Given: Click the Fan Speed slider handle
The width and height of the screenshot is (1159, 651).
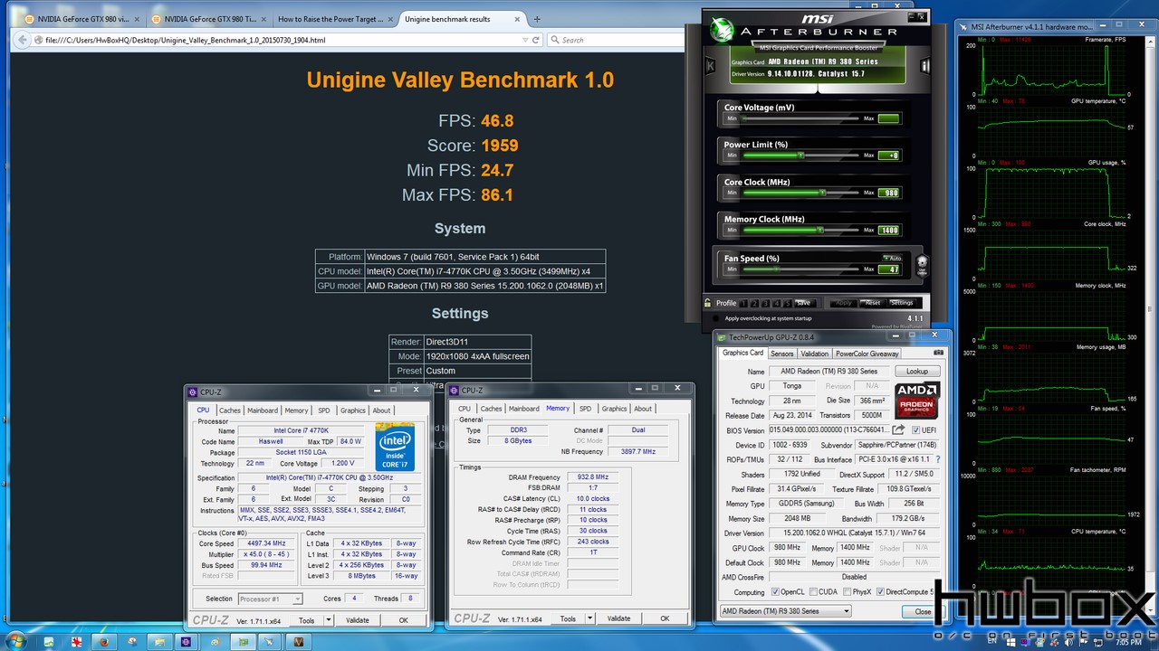Looking at the screenshot, I should [774, 269].
